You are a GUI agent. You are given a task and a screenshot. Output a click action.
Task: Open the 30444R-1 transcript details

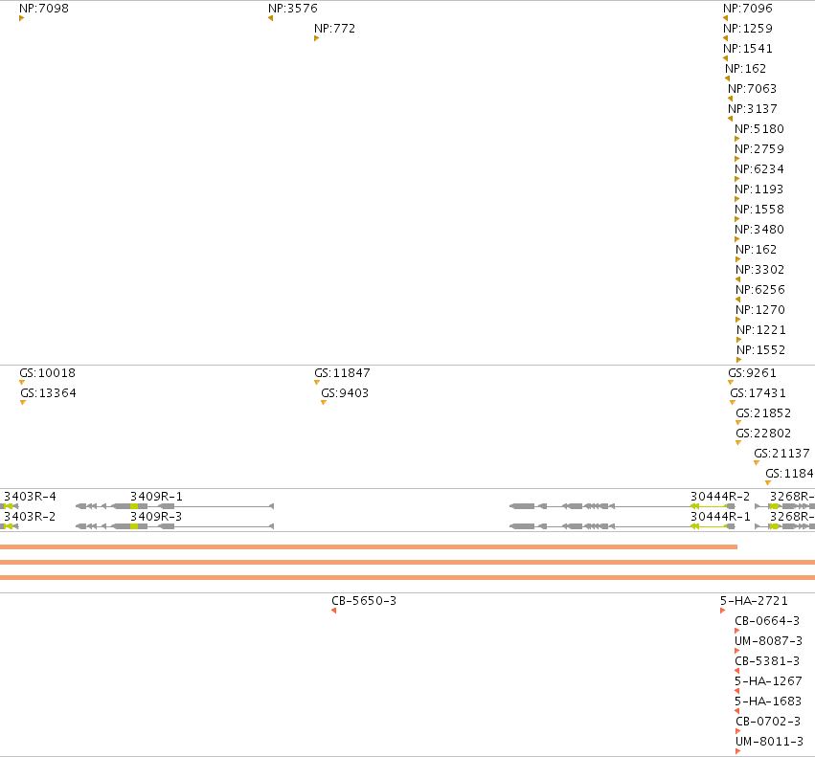click(x=623, y=526)
